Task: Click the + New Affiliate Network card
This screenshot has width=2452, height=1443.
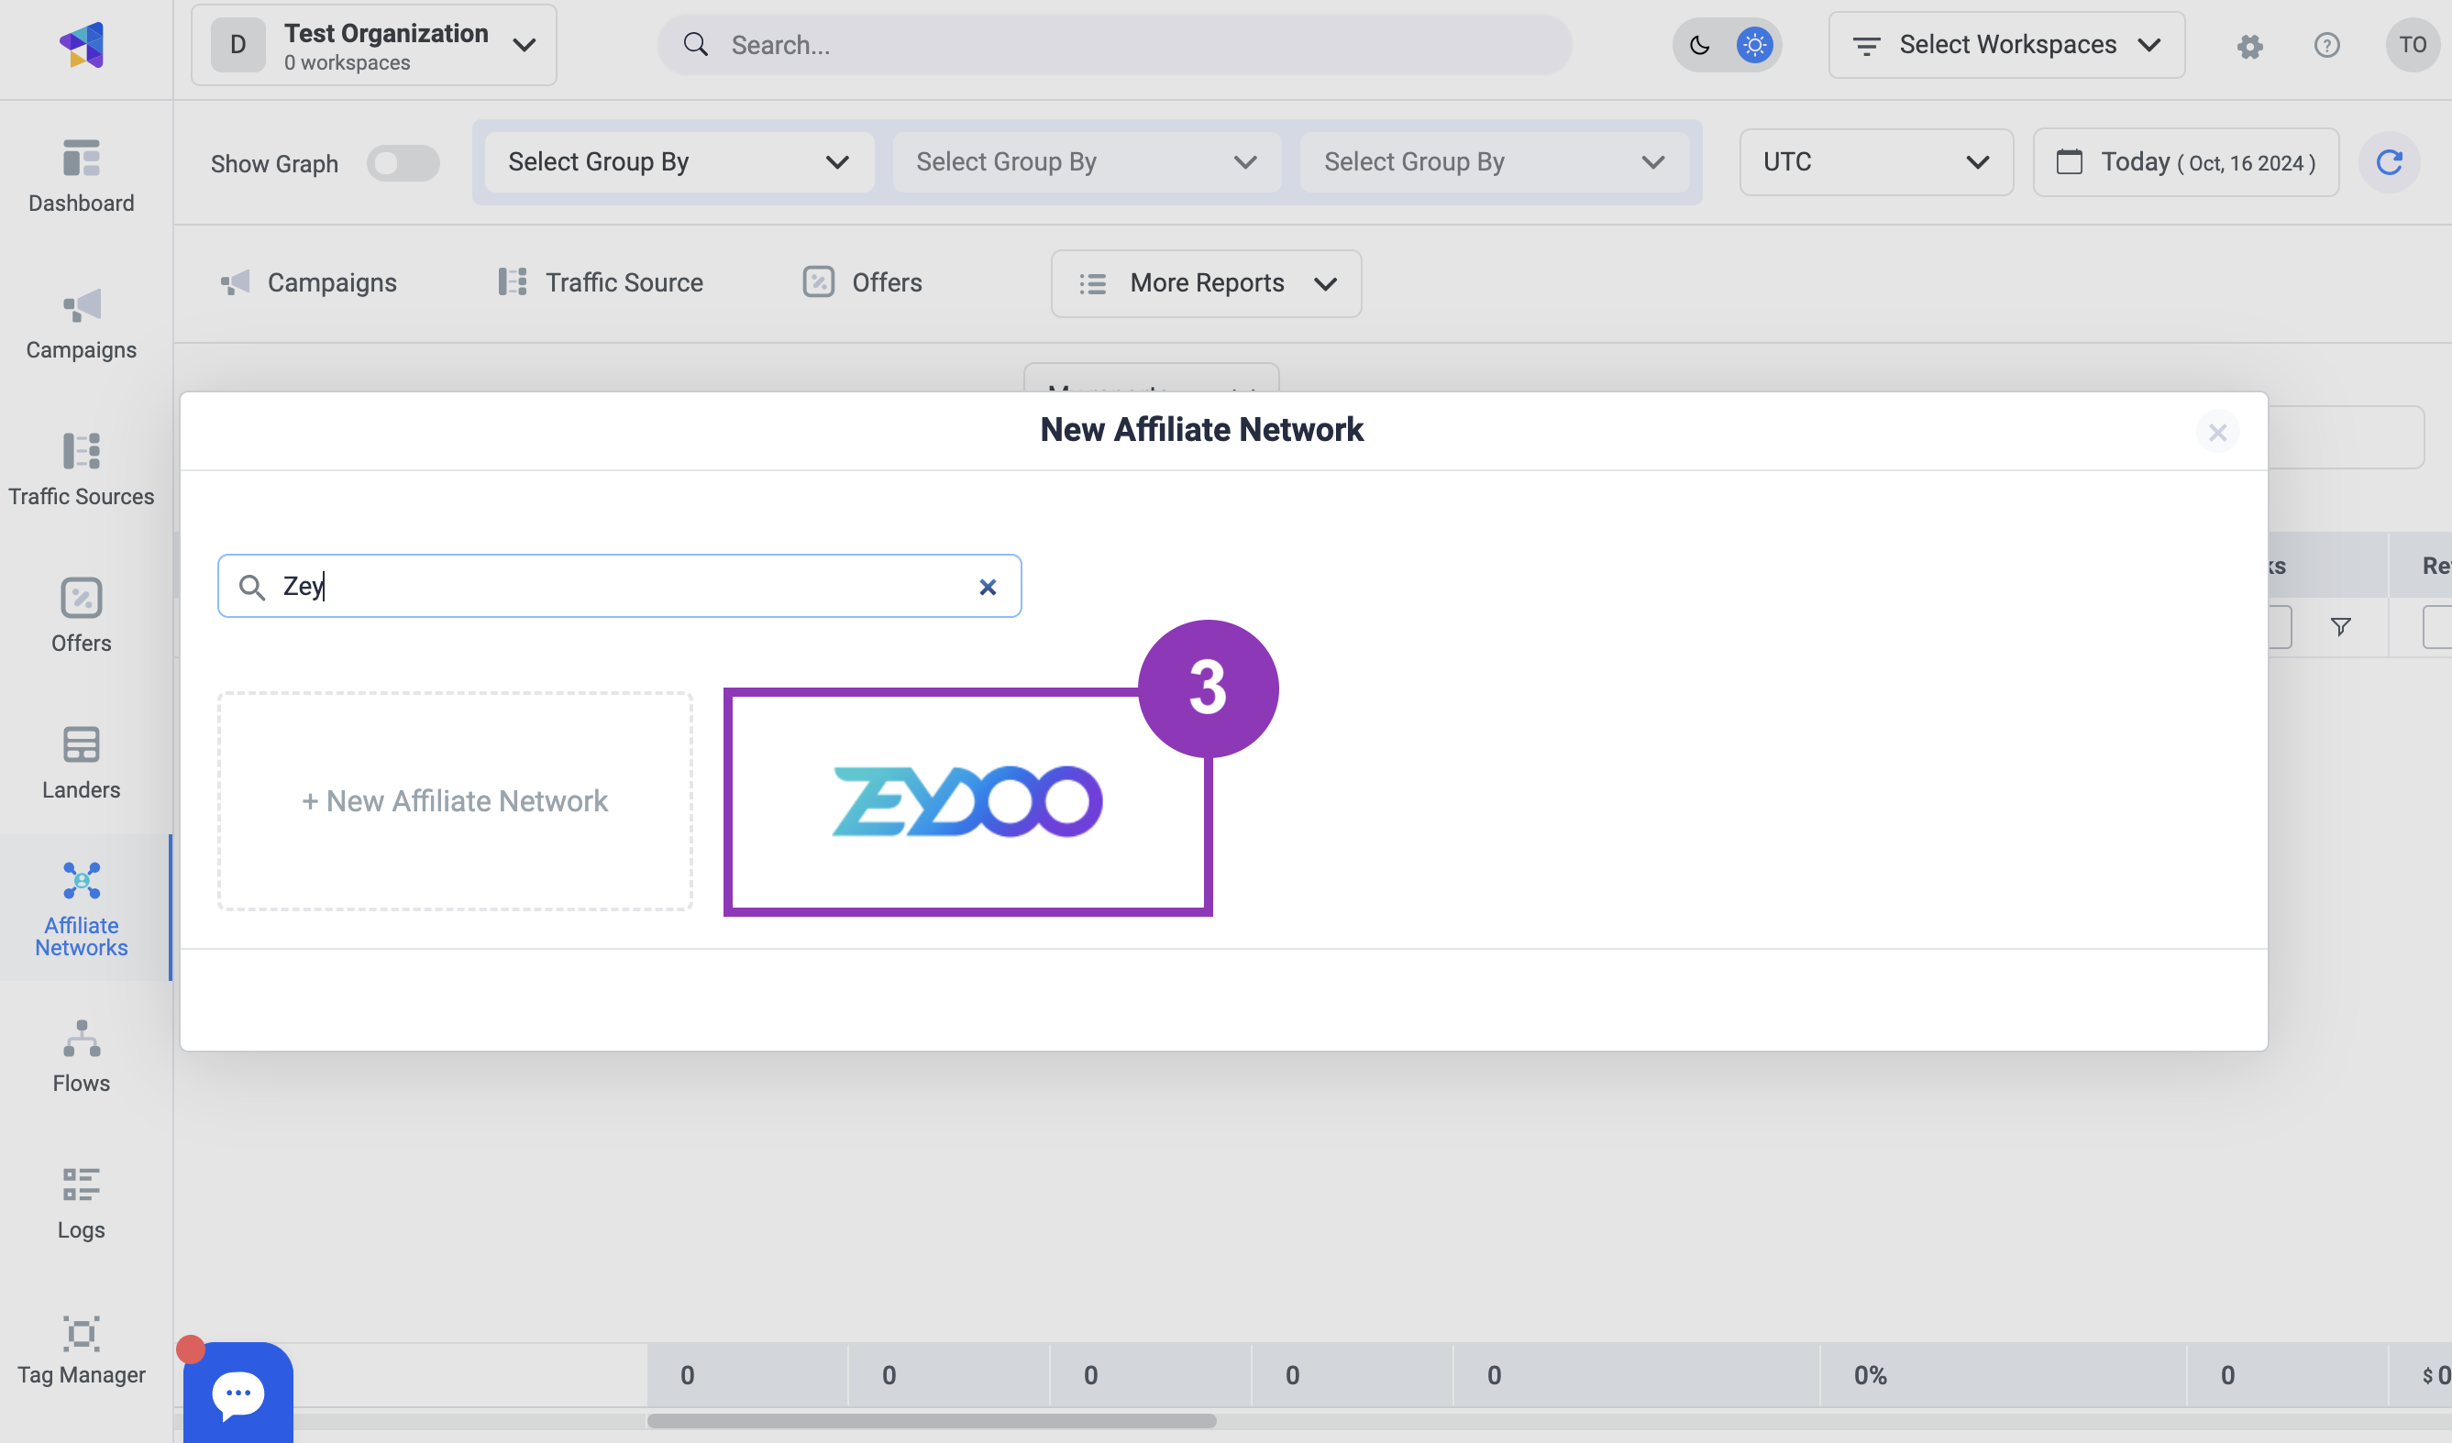Action: click(456, 802)
